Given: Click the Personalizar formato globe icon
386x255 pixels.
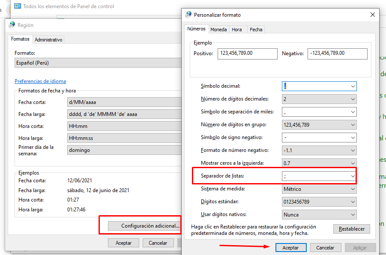Looking at the screenshot, I should point(189,15).
